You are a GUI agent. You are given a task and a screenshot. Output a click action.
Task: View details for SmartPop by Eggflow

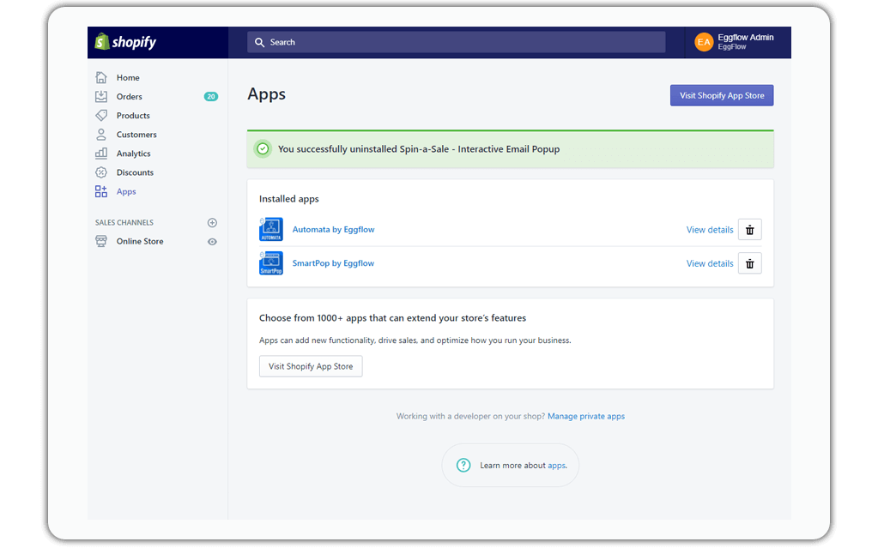click(709, 263)
